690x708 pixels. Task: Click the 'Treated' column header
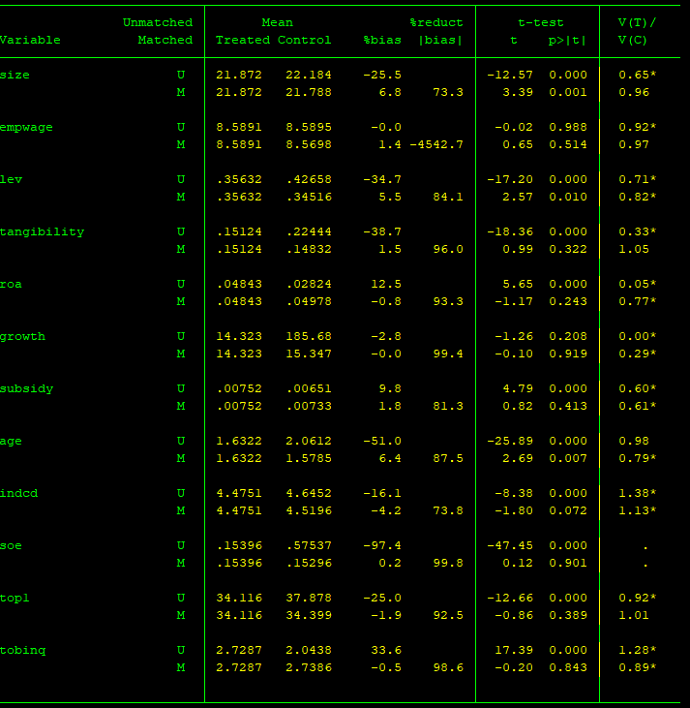coord(243,40)
